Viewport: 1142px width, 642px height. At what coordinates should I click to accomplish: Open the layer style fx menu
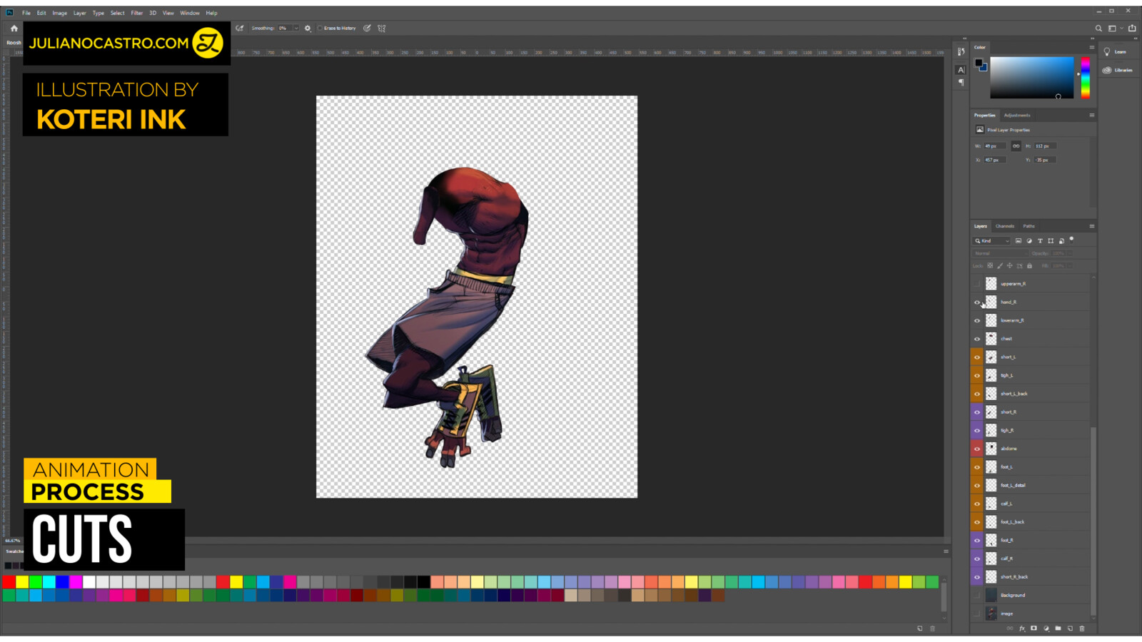point(1022,628)
